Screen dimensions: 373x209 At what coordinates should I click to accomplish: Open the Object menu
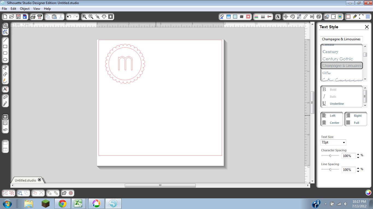coord(25,9)
